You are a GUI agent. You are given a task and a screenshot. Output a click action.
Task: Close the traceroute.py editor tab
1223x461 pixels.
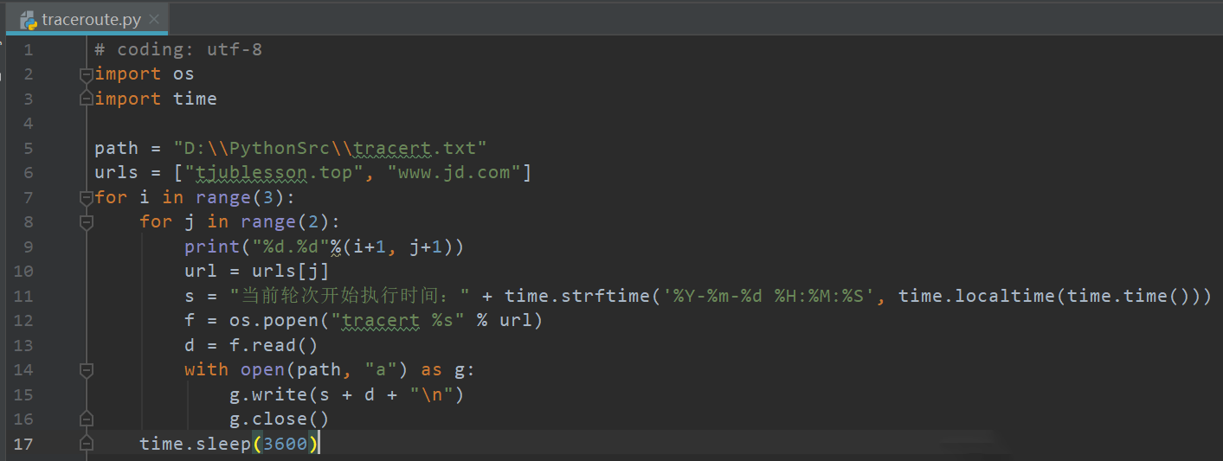pyautogui.click(x=154, y=19)
